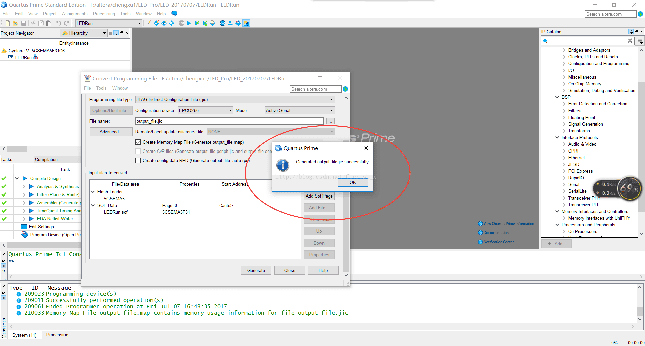Click Close in Convert Programming File
This screenshot has width=645, height=346.
pyautogui.click(x=290, y=270)
